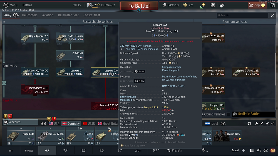The image size is (278, 156).
Task: Select the Army tab
Action: [x=8, y=15]
